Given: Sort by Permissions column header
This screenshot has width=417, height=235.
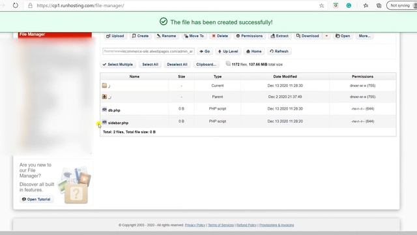Looking at the screenshot, I should point(362,76).
